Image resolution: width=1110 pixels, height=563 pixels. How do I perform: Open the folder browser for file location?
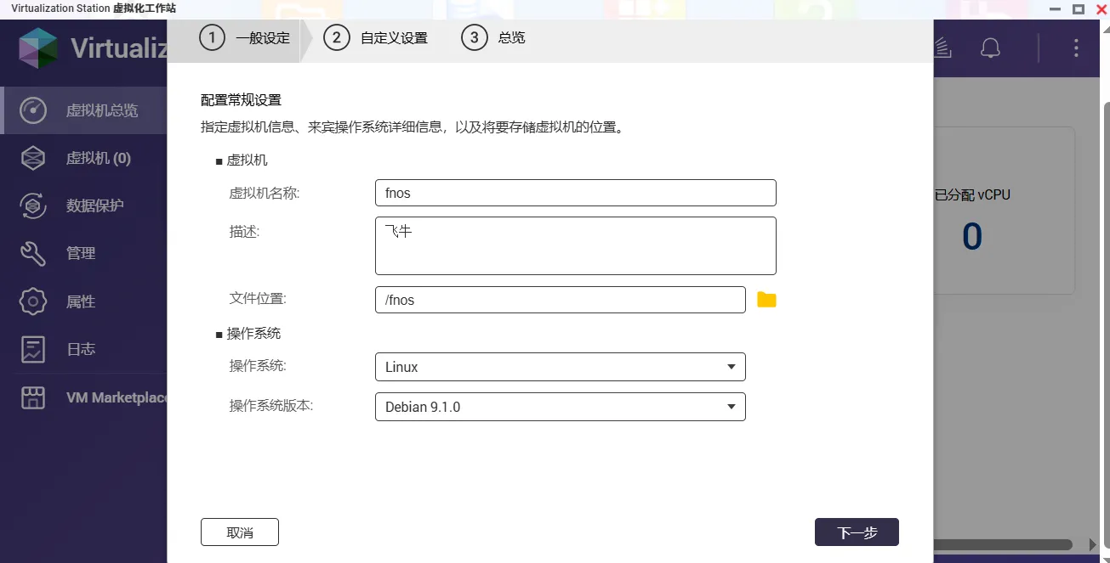(x=766, y=300)
